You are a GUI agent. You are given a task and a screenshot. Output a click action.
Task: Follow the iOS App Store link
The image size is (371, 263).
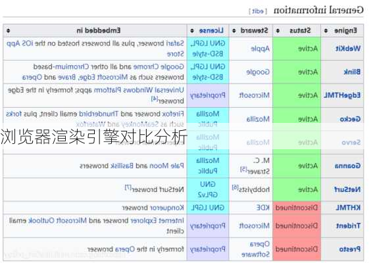click(x=95, y=49)
